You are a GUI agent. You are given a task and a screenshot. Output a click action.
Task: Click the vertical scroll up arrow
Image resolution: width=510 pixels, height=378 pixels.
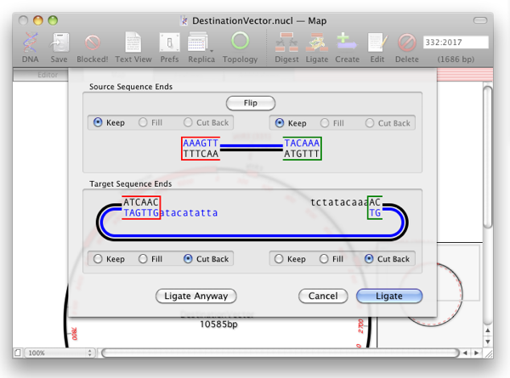pos(488,330)
